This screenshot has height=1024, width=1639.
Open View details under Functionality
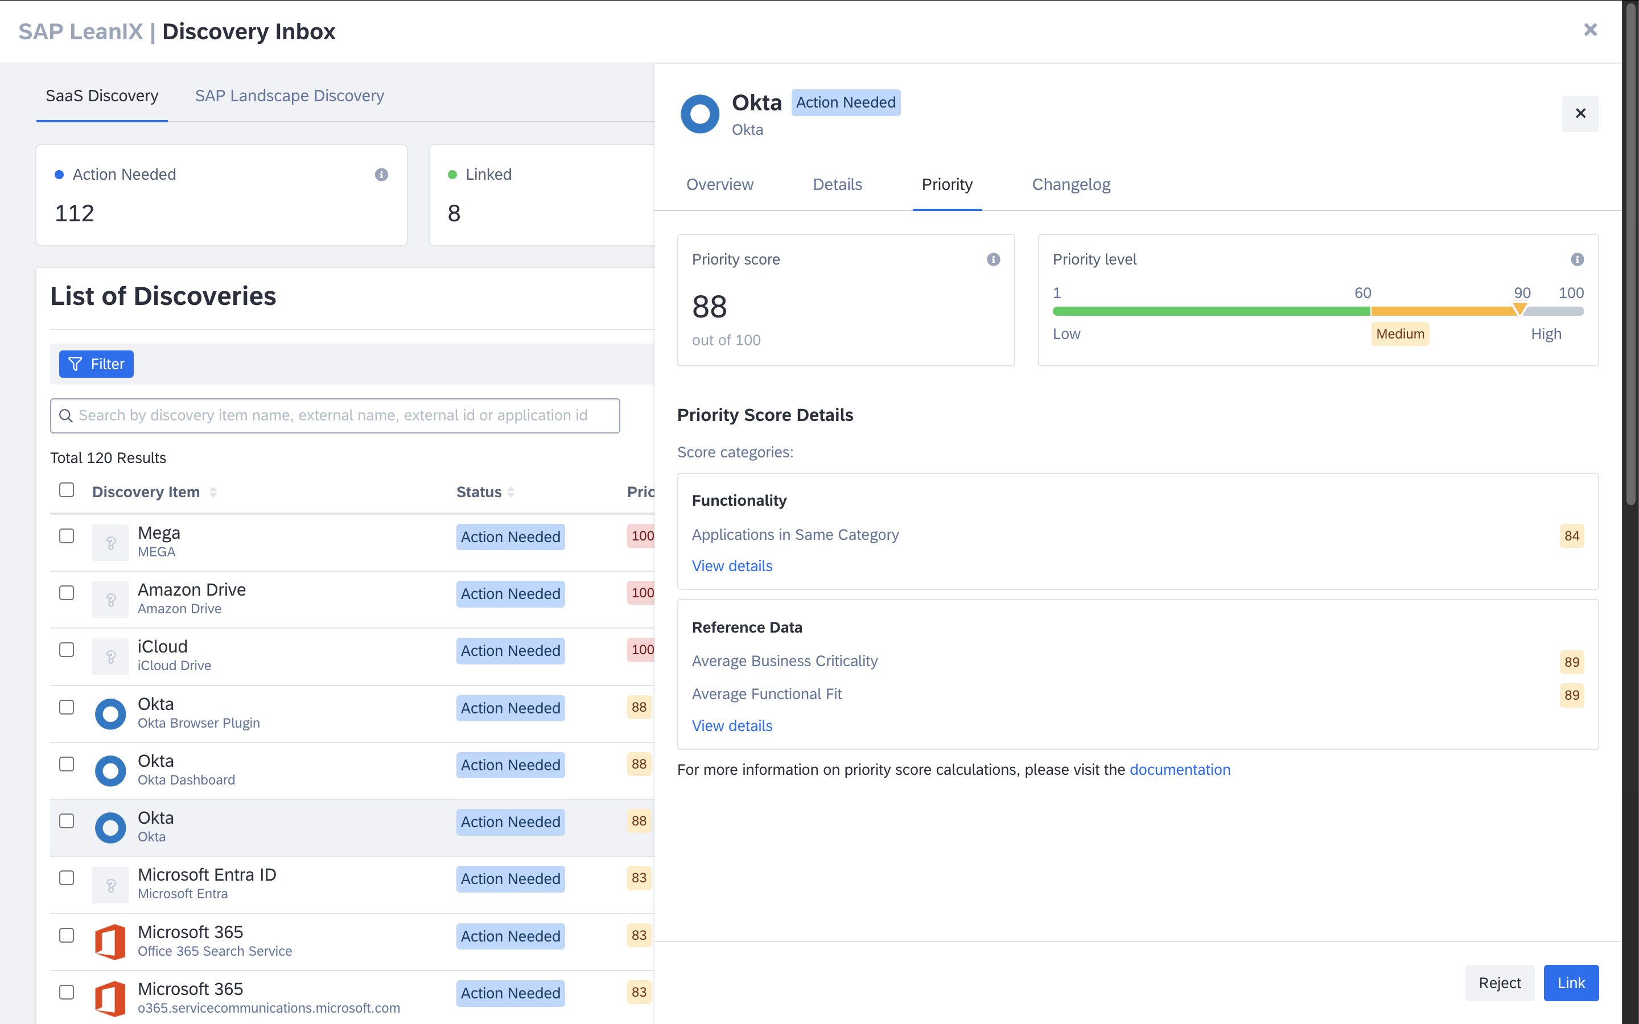[x=731, y=566]
